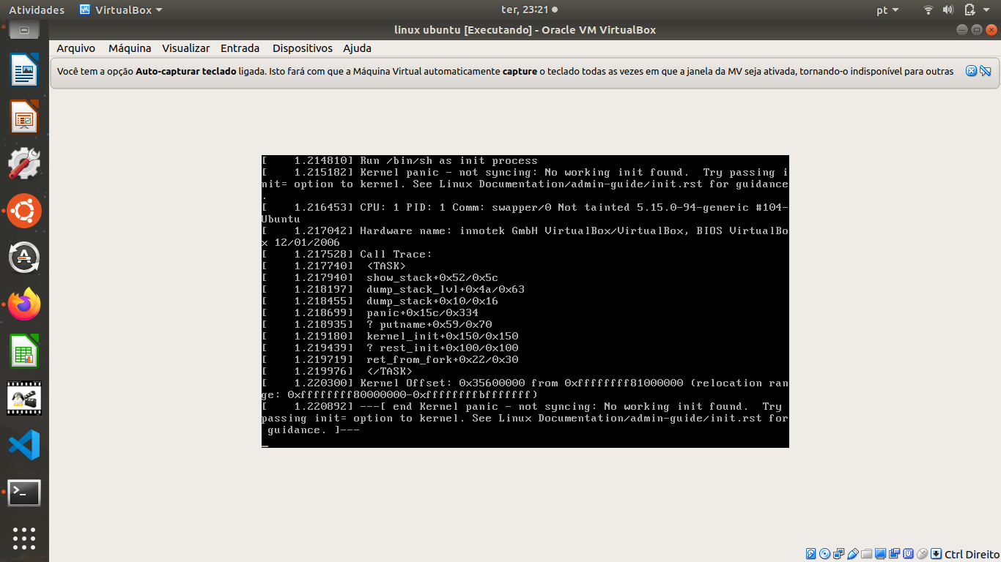Click the mouse integration status icon
Viewport: 1001px width, 562px height.
coord(922,554)
